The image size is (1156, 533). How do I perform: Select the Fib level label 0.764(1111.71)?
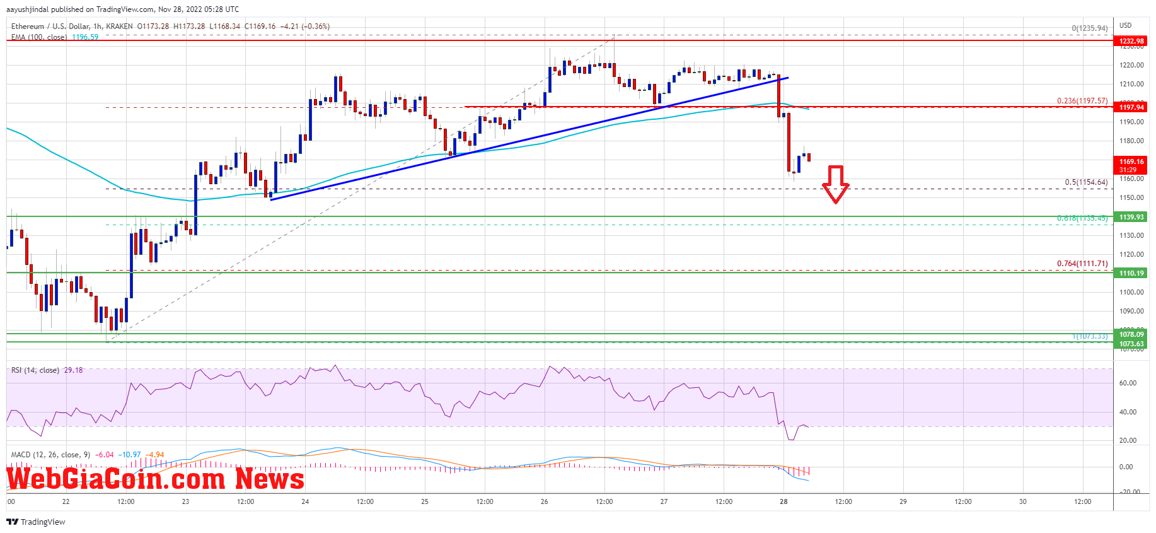tap(1082, 264)
